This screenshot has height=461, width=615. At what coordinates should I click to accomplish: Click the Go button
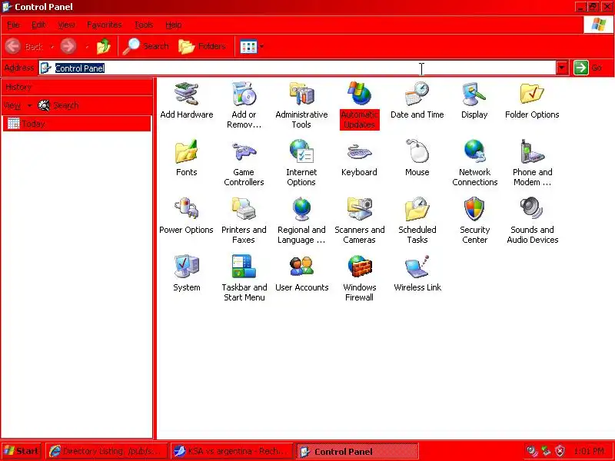point(588,68)
